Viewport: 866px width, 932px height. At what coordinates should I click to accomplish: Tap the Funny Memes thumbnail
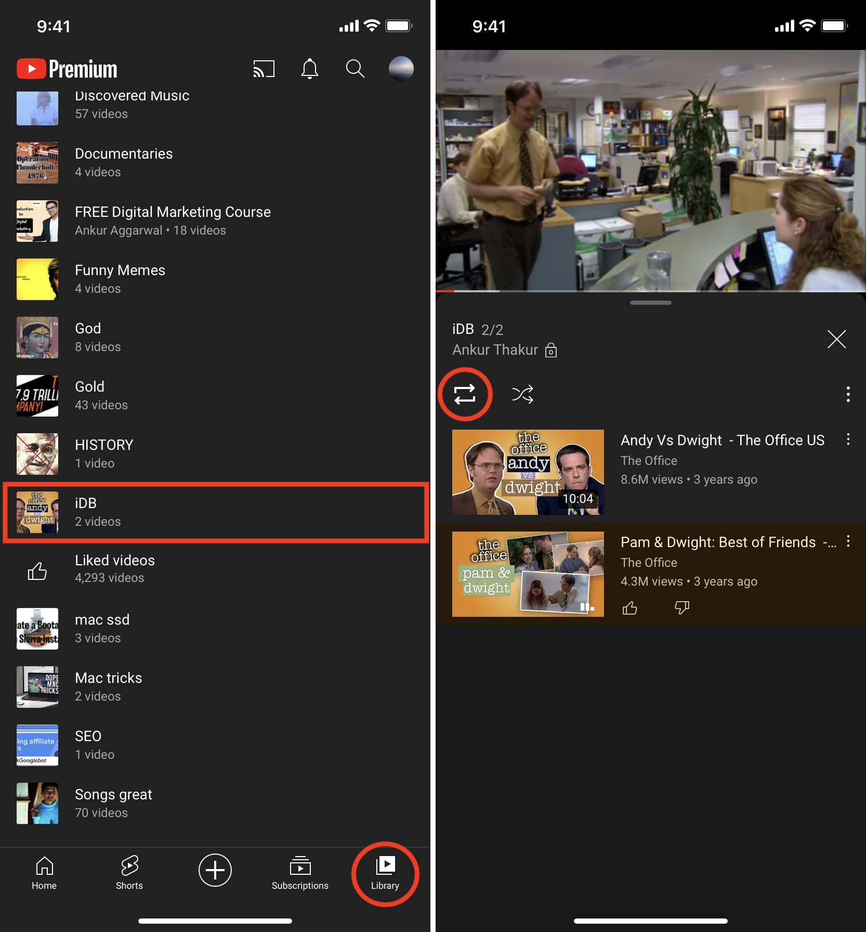pos(37,279)
